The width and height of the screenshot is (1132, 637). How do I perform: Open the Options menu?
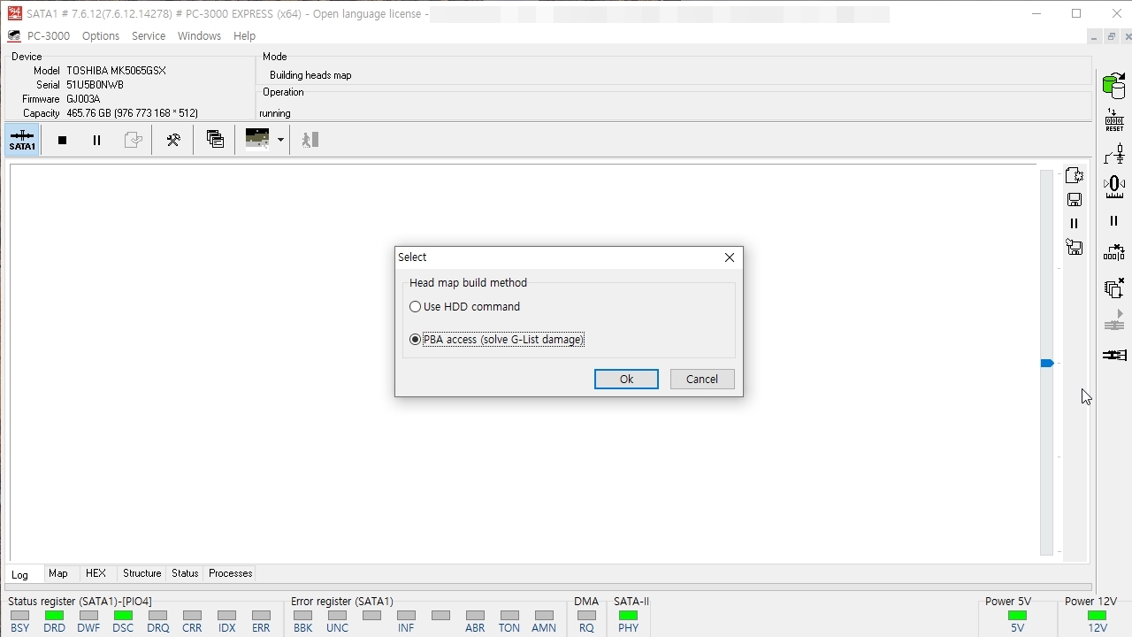point(101,36)
